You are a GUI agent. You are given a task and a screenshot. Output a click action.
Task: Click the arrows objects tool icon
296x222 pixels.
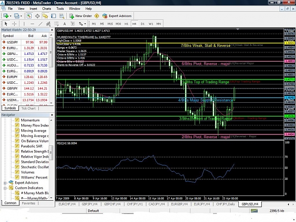pyautogui.click(x=81, y=24)
